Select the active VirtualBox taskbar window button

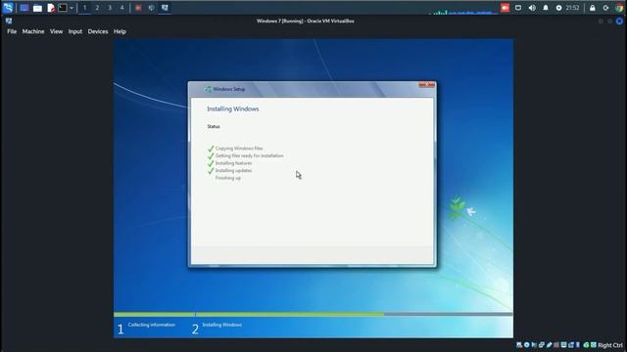[x=165, y=8]
